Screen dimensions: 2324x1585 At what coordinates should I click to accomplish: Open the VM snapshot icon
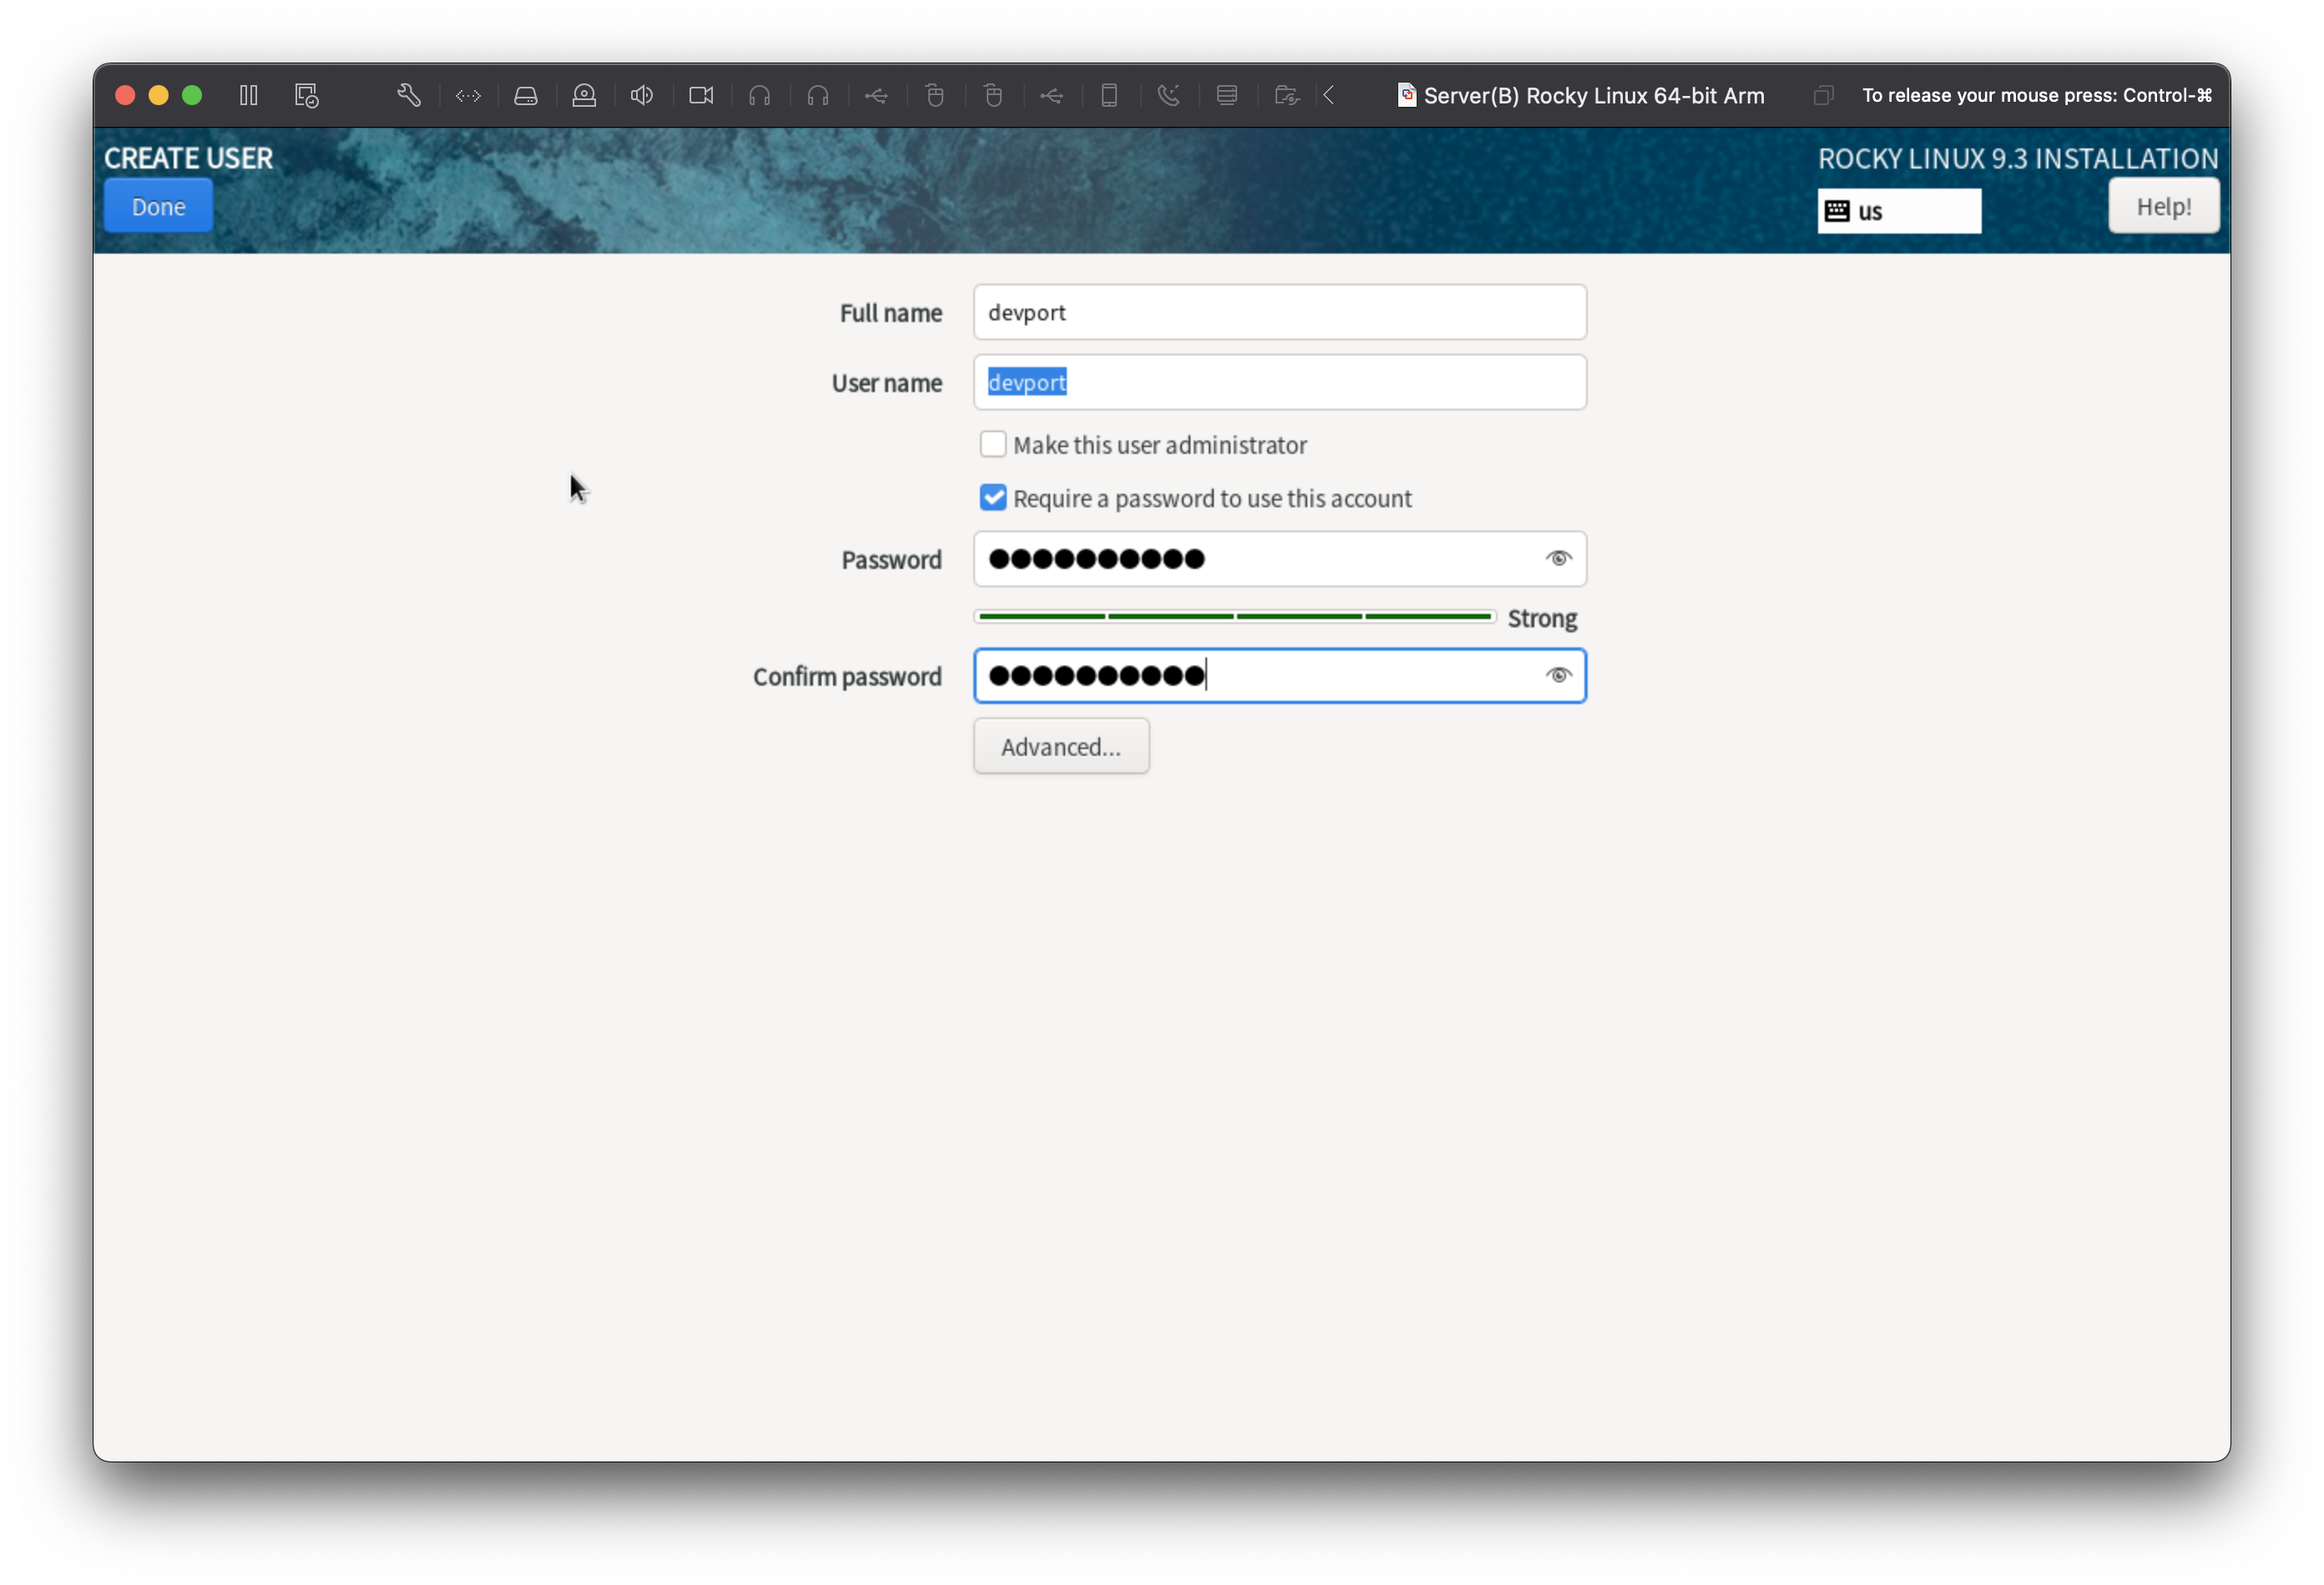pyautogui.click(x=306, y=95)
